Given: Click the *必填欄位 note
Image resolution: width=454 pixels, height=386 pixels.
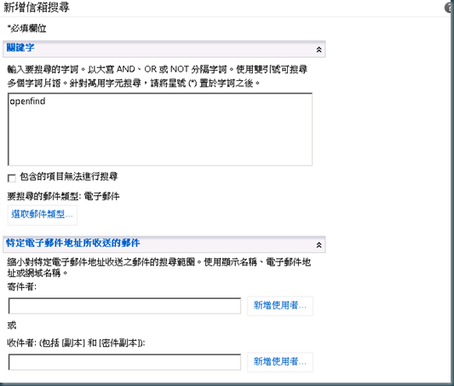Looking at the screenshot, I should (x=26, y=28).
